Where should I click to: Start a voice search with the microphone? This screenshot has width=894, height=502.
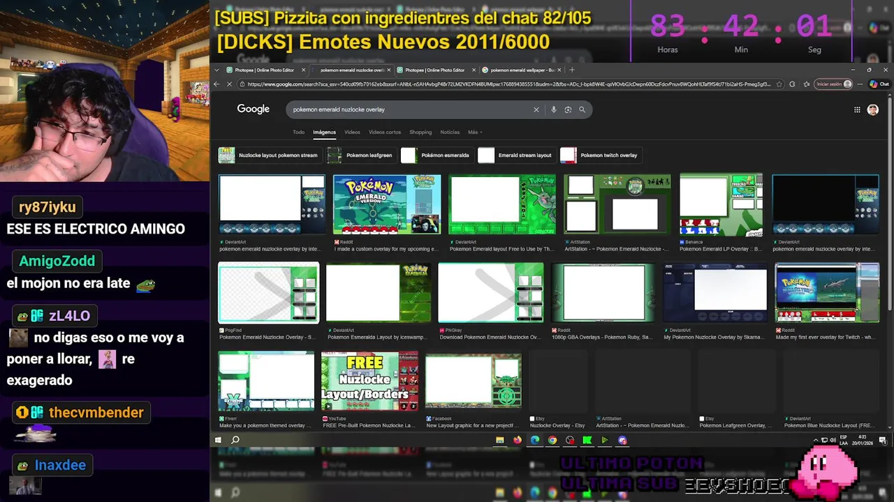tap(554, 109)
